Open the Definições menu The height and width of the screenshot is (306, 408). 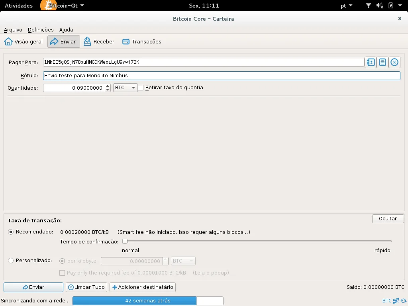pos(41,30)
